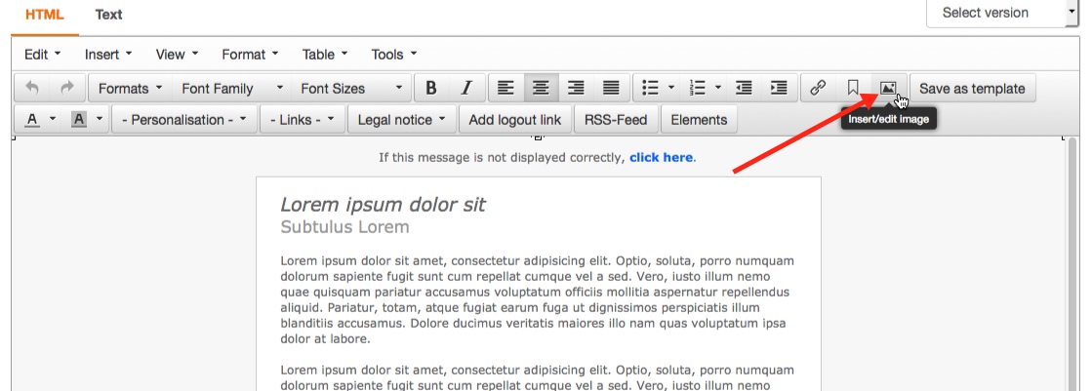Image resolution: width=1092 pixels, height=391 pixels.
Task: Click the Elements button
Action: point(699,120)
